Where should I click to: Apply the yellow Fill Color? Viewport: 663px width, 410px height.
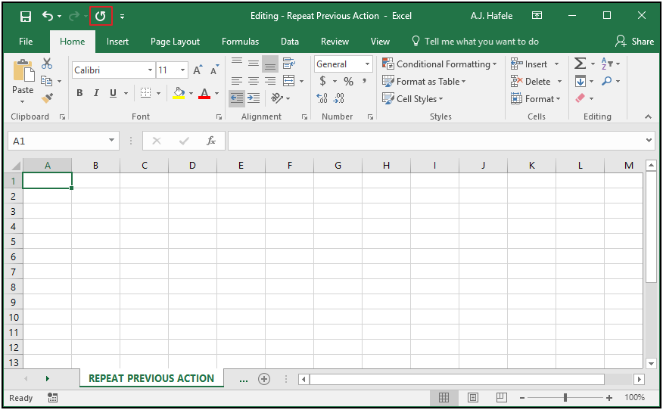[x=179, y=93]
